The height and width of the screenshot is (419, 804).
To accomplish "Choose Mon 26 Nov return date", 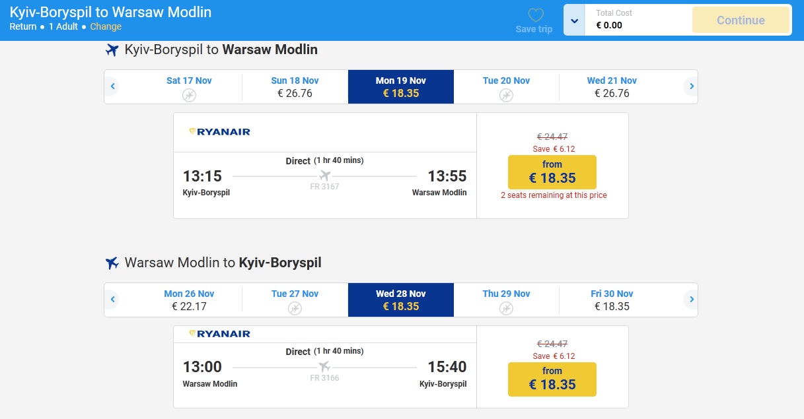I will point(189,300).
